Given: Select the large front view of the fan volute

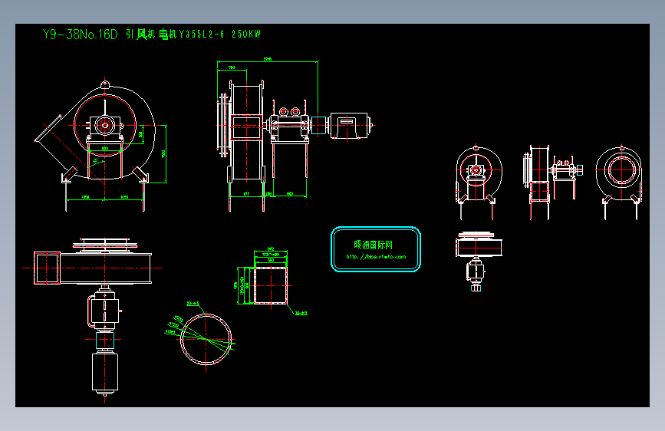Looking at the screenshot, I should [100, 144].
